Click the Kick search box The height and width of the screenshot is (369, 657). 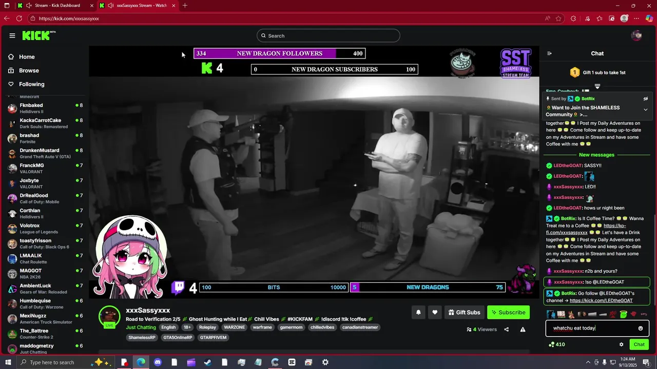click(328, 35)
